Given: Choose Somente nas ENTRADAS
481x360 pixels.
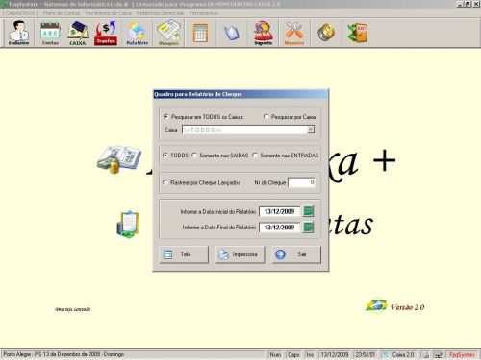Looking at the screenshot, I should [286, 156].
